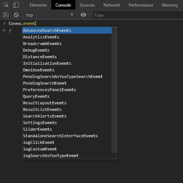Click the Coveo.event console input line
Screen dimensions: 183x183
pos(22,23)
